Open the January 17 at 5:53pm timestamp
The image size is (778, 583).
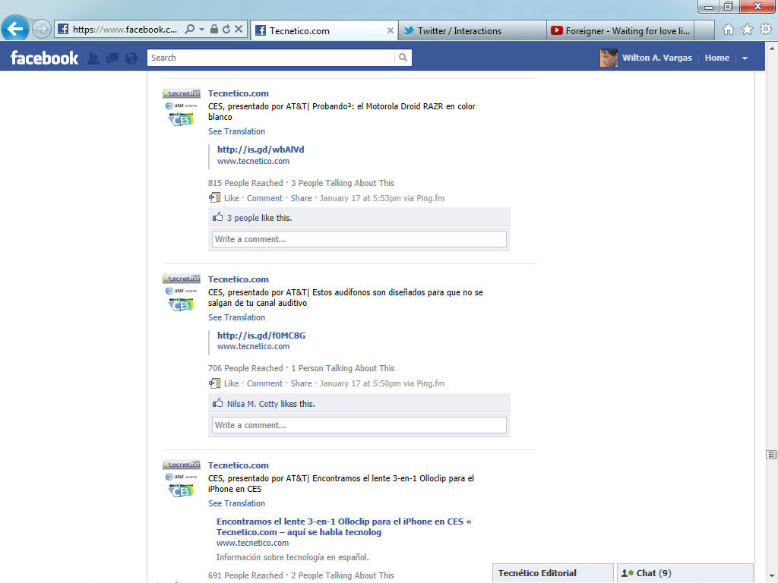pyautogui.click(x=360, y=198)
